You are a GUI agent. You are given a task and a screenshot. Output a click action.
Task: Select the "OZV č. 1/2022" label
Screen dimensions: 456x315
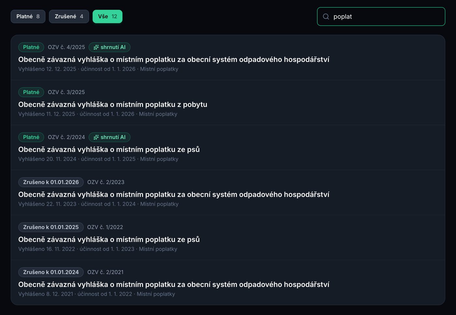105,227
